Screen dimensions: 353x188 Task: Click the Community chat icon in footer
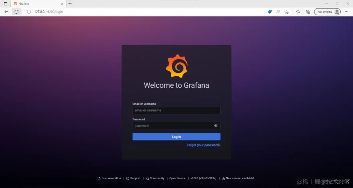point(147,178)
